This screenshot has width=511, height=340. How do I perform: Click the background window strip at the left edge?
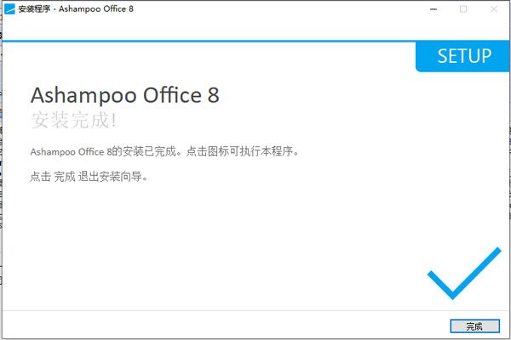pyautogui.click(x=3, y=170)
